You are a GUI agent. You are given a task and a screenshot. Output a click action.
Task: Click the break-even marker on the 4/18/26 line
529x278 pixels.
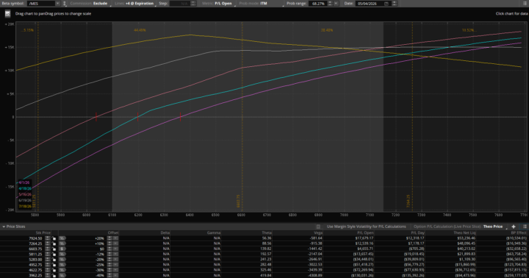click(137, 117)
